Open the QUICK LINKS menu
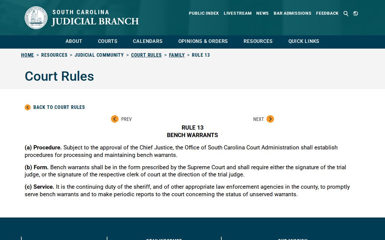The height and width of the screenshot is (240, 385). (304, 41)
